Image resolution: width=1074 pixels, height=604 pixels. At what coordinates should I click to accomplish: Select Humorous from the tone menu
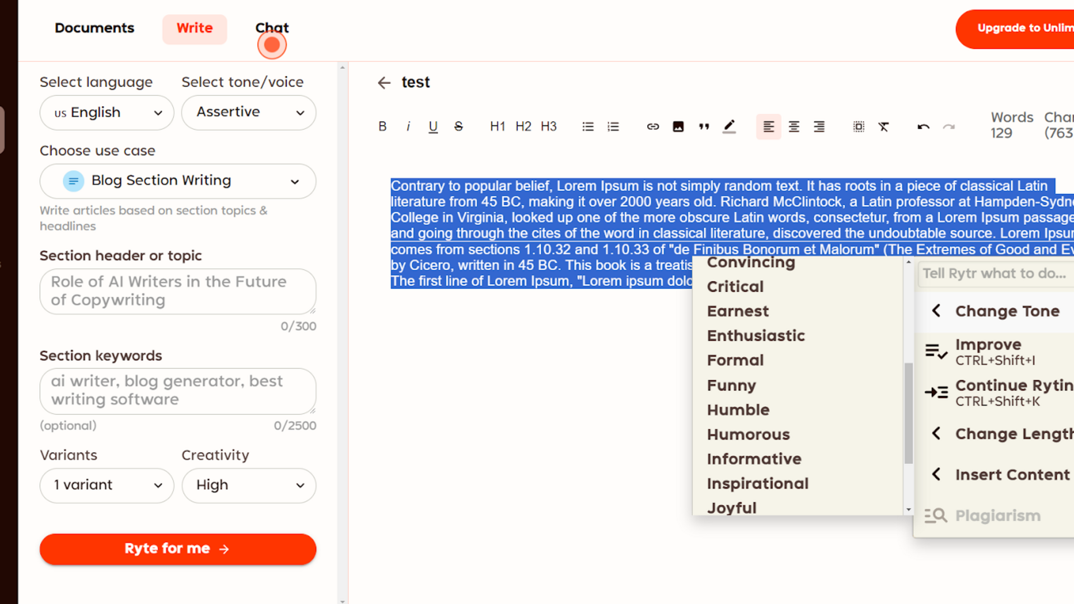coord(748,434)
